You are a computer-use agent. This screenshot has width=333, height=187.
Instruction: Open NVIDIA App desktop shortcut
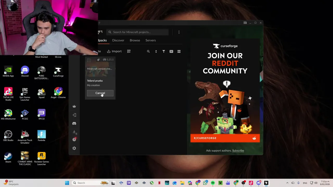8,72
